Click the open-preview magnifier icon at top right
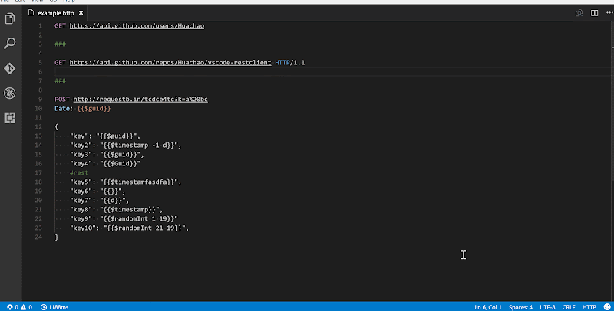The height and width of the screenshot is (311, 614). click(579, 13)
